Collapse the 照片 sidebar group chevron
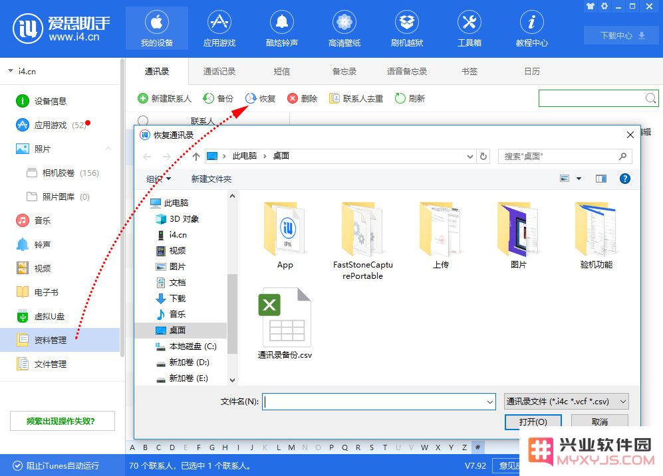This screenshot has height=476, width=663. (108, 149)
